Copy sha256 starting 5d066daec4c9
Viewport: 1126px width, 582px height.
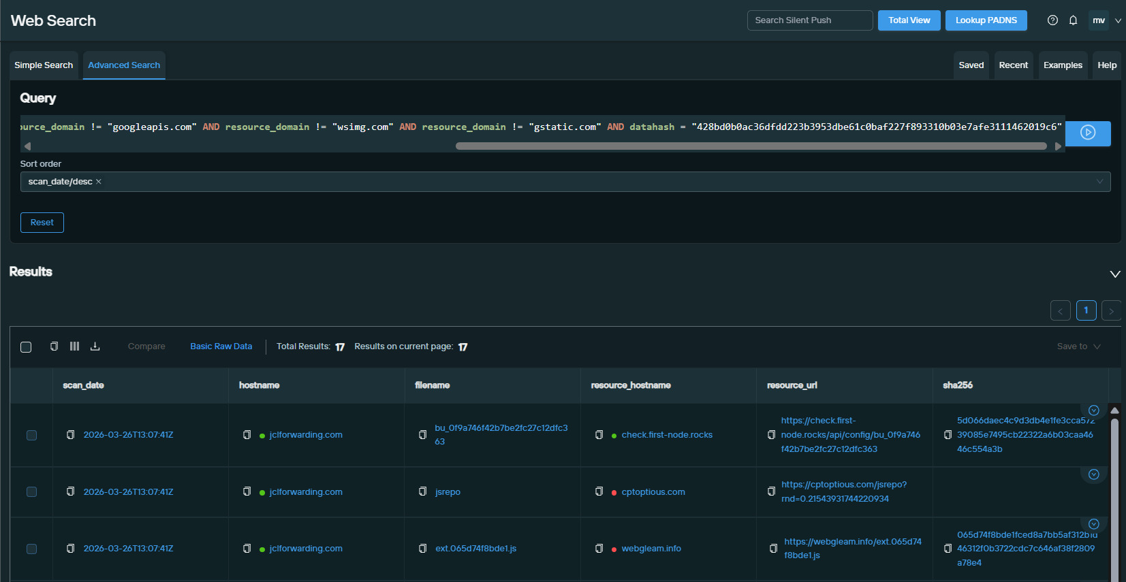[x=948, y=435]
